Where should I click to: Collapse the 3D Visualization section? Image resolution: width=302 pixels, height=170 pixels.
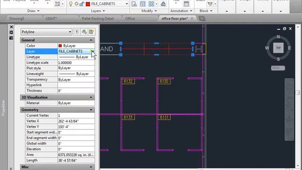pyautogui.click(x=91, y=97)
